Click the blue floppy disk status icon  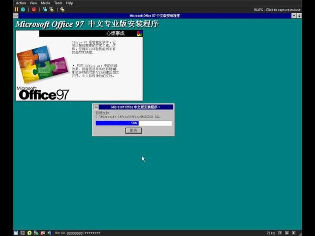(x=16, y=233)
